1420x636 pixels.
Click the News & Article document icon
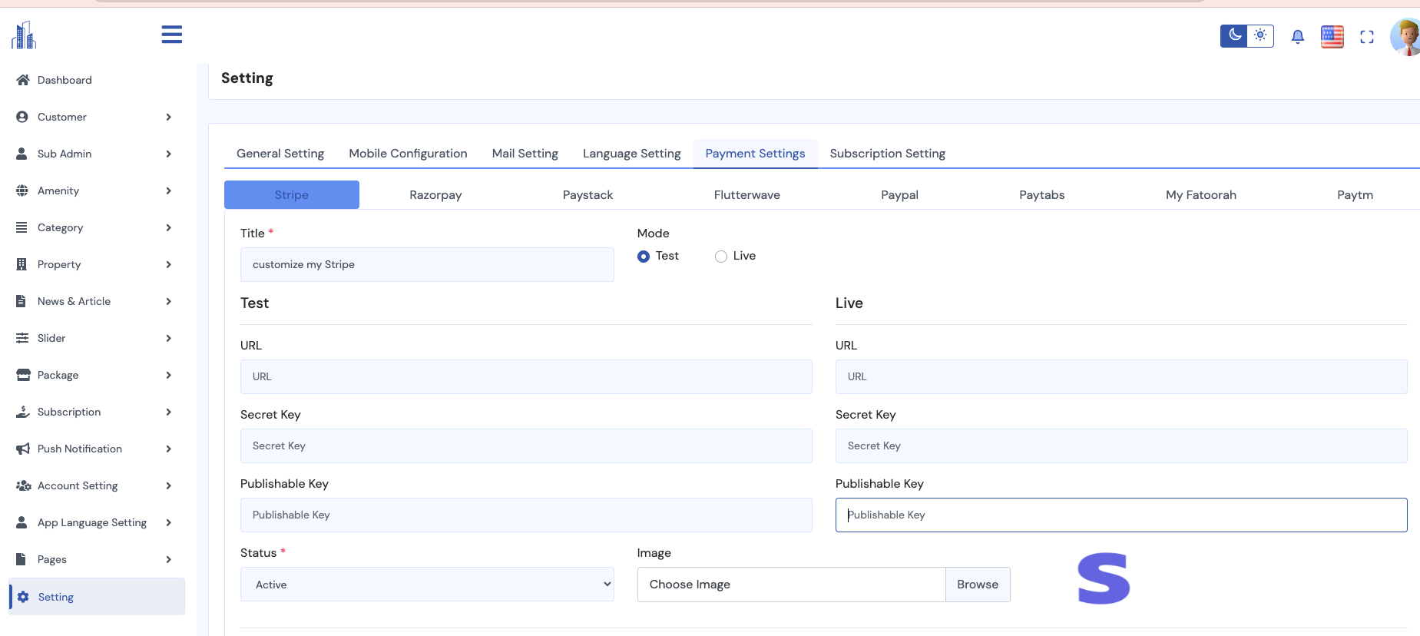click(22, 301)
